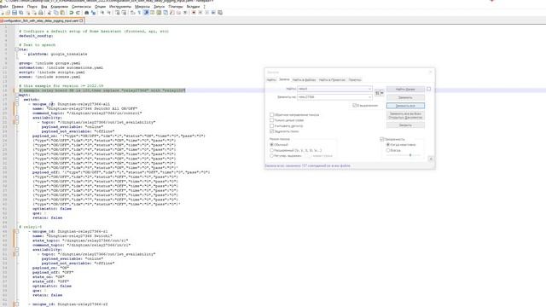Toggle the 'Прозрачность' checkbox
The height and width of the screenshot is (307, 546).
point(381,139)
